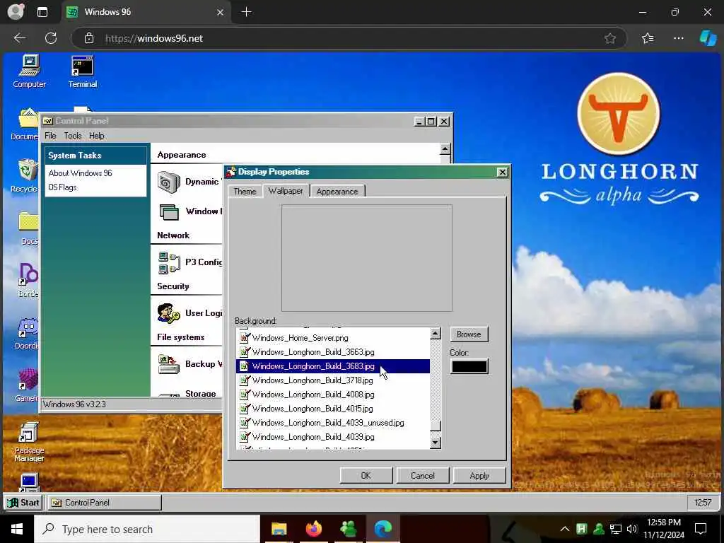Click the windows96.net address bar
Viewport: 724px width, 543px height.
click(349, 38)
